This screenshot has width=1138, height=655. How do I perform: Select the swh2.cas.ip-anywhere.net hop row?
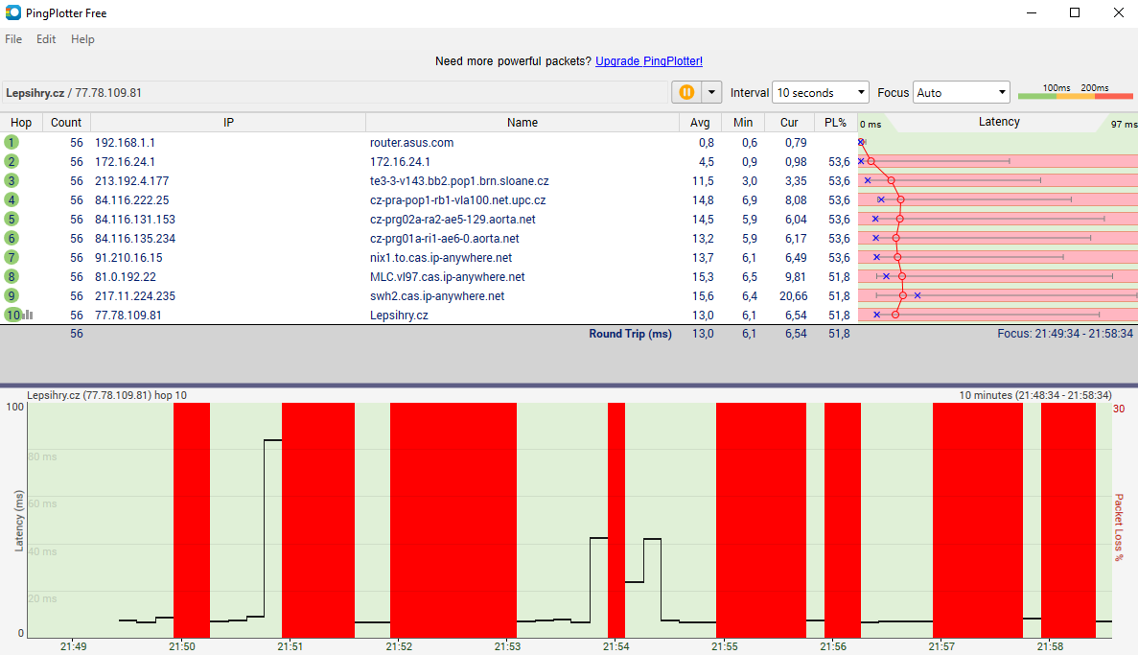(437, 295)
